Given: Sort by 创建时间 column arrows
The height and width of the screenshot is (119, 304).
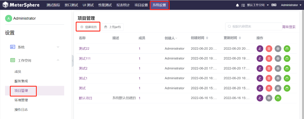Looking at the screenshot, I should (207, 38).
